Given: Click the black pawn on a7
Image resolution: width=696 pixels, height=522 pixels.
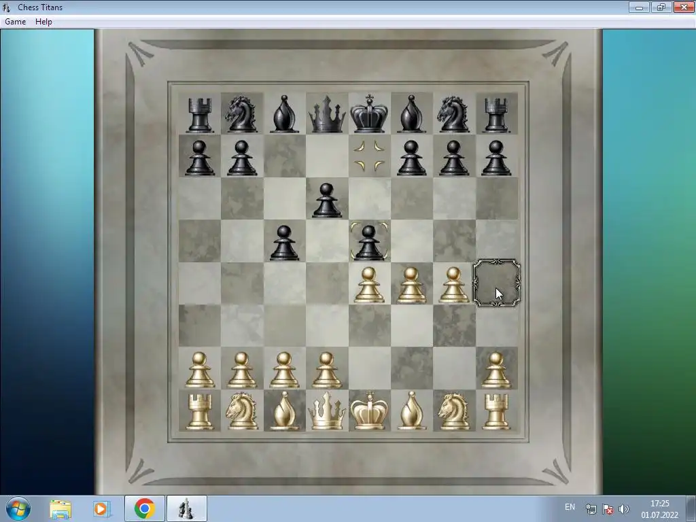Looking at the screenshot, I should [x=199, y=158].
